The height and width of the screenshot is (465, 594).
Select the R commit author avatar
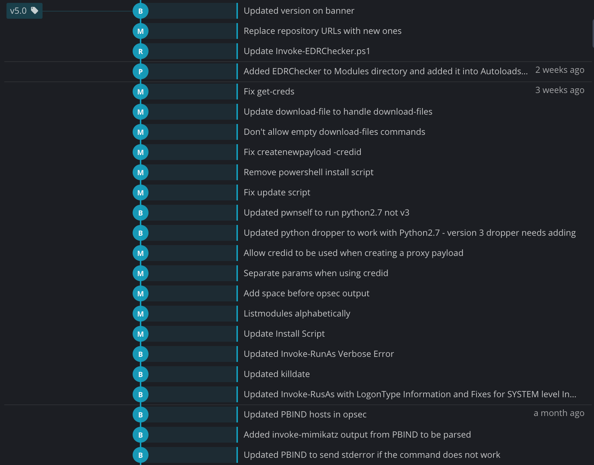pyautogui.click(x=140, y=51)
